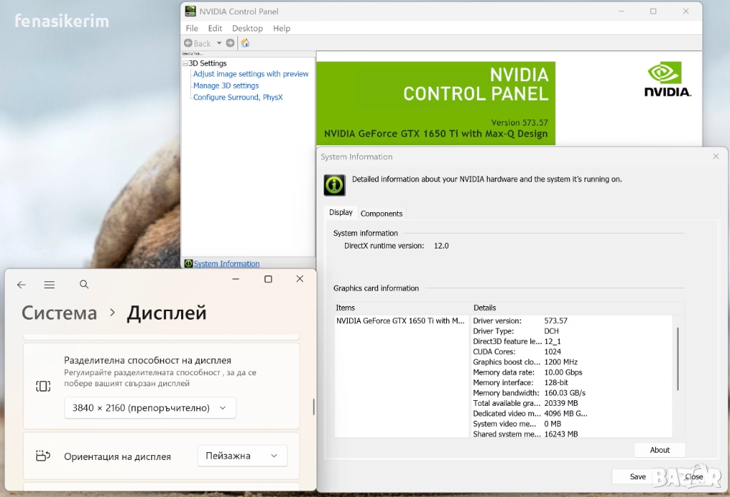Click the Forward arrow in NVIDIA toolbar
The width and height of the screenshot is (730, 497).
[x=230, y=43]
